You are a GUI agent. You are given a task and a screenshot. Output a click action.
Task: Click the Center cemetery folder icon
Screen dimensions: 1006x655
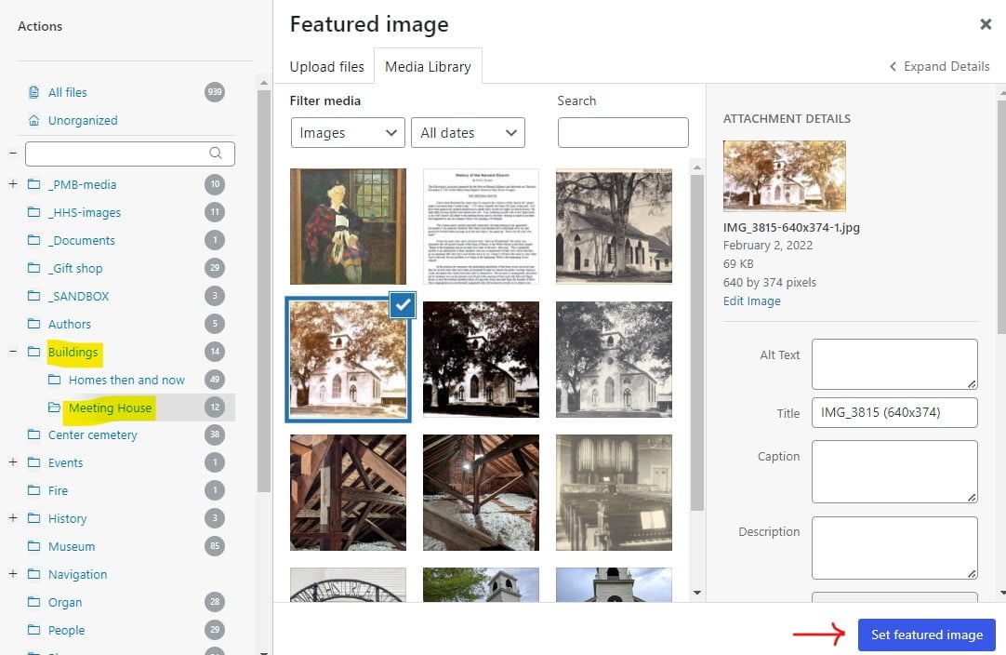click(x=34, y=434)
